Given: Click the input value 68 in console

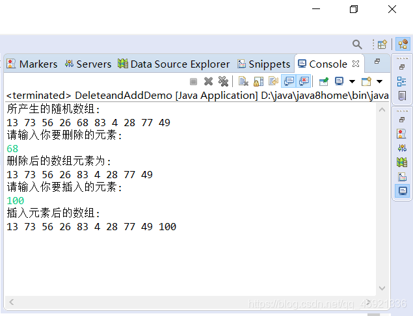Looking at the screenshot, I should pos(12,149).
